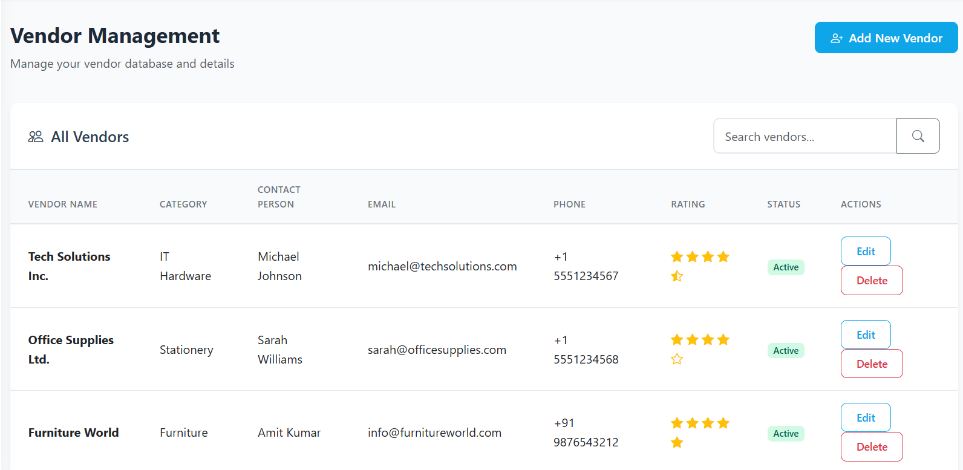The width and height of the screenshot is (963, 470).
Task: Focus the Search vendors input field
Action: pyautogui.click(x=805, y=136)
